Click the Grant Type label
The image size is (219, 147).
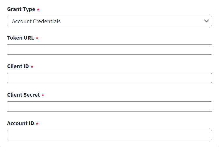coord(21,9)
